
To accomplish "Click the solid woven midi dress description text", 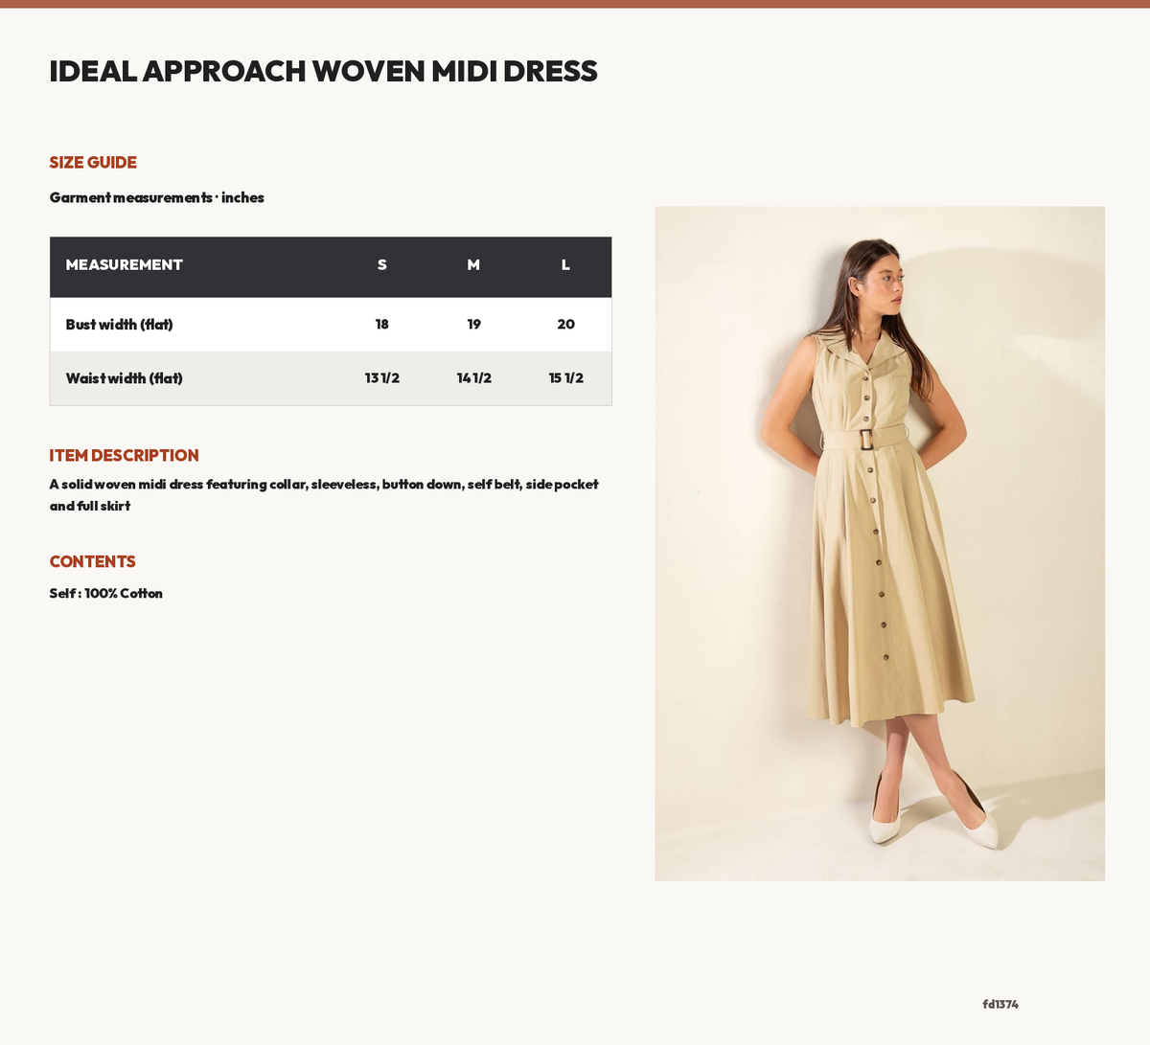I will [x=324, y=495].
